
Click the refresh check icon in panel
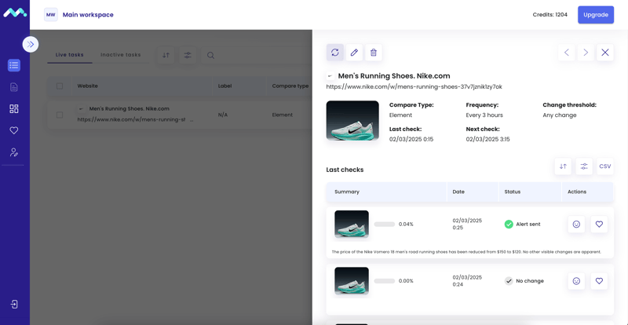[335, 53]
